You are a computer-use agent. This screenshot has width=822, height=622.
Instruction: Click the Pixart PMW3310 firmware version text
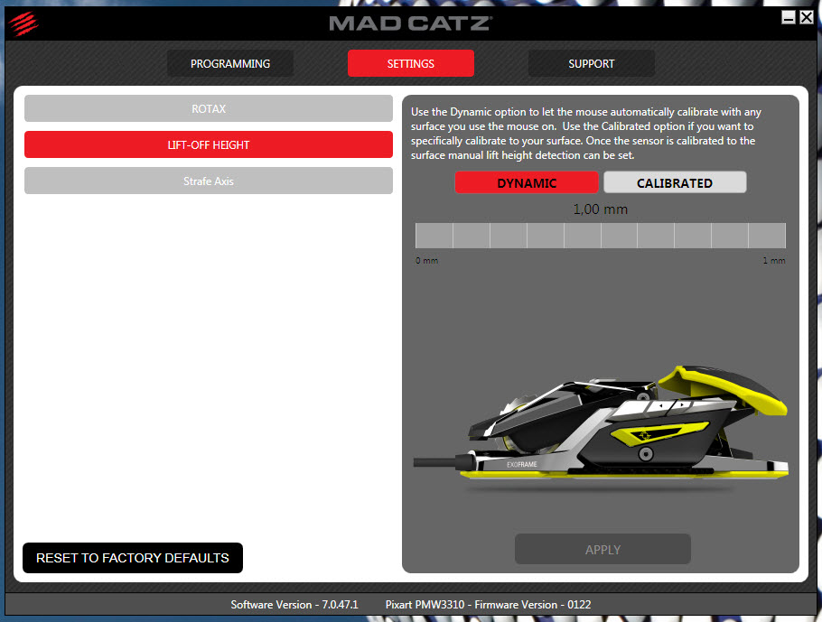click(488, 604)
